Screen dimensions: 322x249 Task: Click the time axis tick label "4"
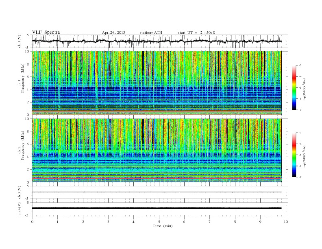point(133,222)
